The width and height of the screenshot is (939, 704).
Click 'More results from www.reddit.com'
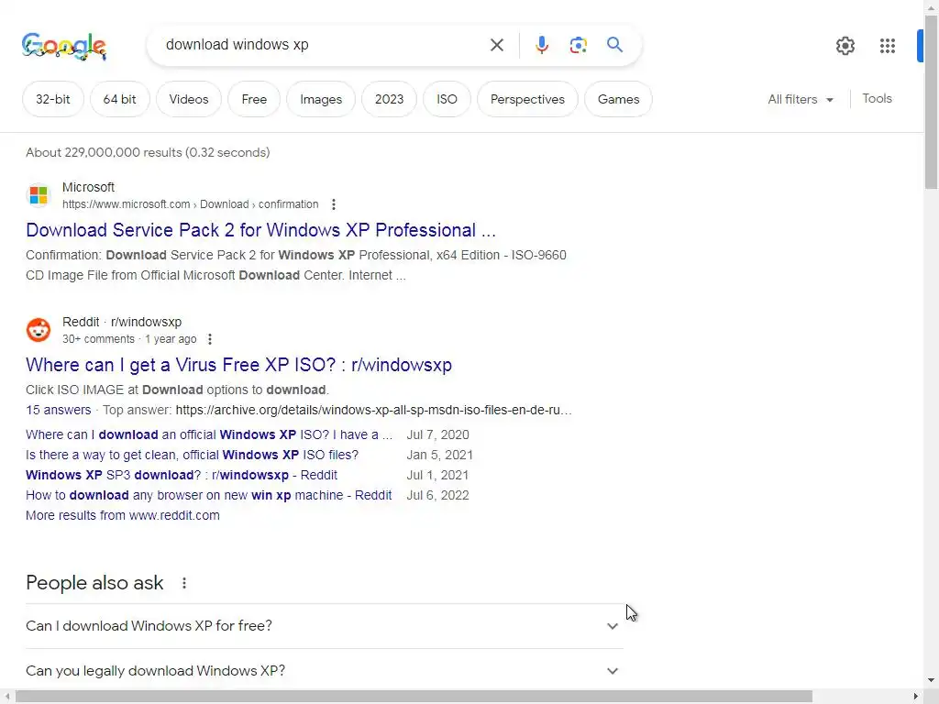tap(123, 515)
